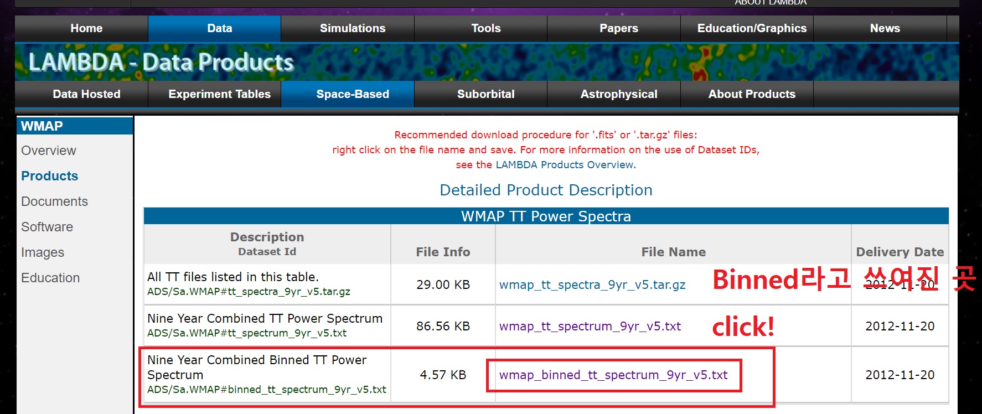Screen dimensions: 982x414
Task: Open Images in the WMAP sidebar
Action: 43,252
